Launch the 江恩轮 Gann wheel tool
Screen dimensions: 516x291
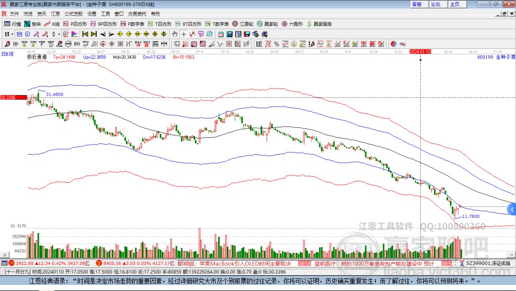click(x=243, y=24)
